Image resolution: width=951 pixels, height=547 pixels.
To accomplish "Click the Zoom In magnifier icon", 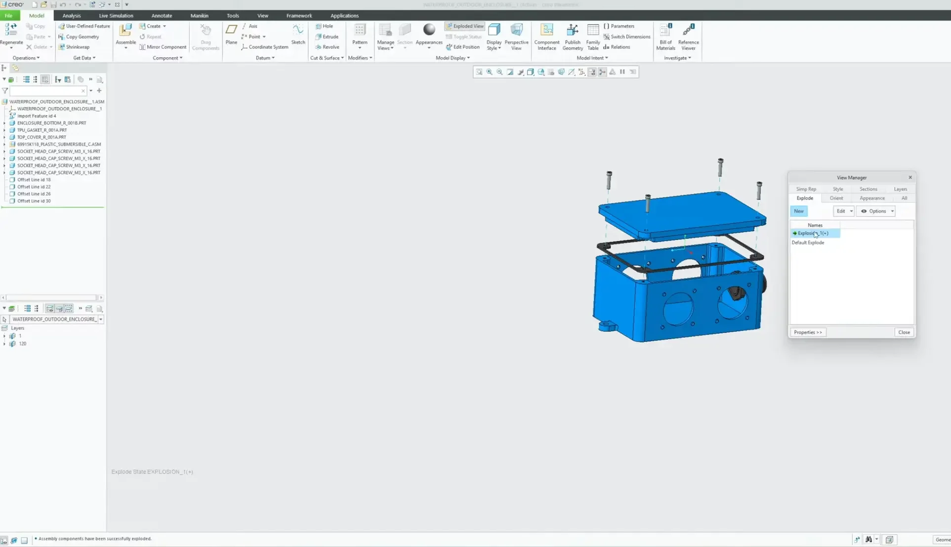I will [489, 72].
